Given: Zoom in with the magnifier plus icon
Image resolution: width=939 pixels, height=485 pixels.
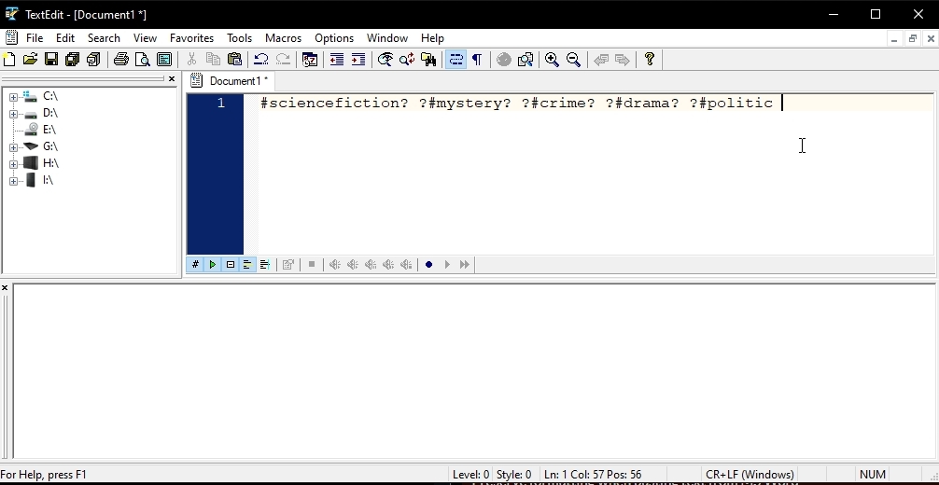Looking at the screenshot, I should pos(552,60).
